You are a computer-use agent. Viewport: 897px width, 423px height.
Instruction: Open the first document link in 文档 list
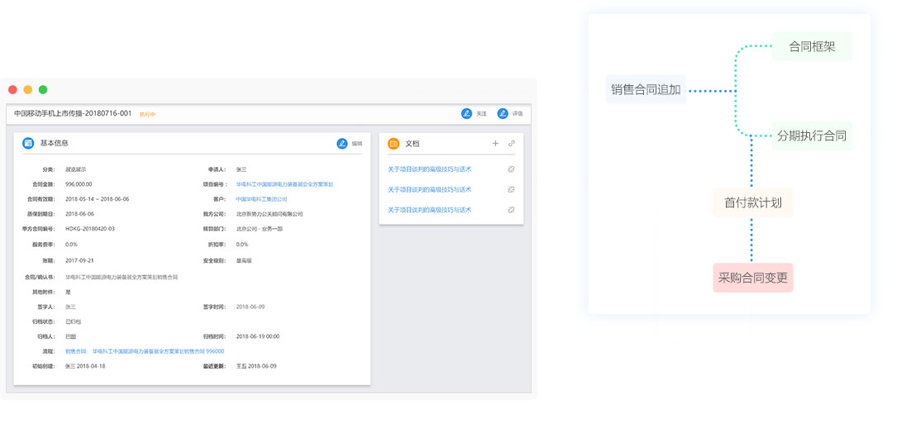(x=429, y=169)
